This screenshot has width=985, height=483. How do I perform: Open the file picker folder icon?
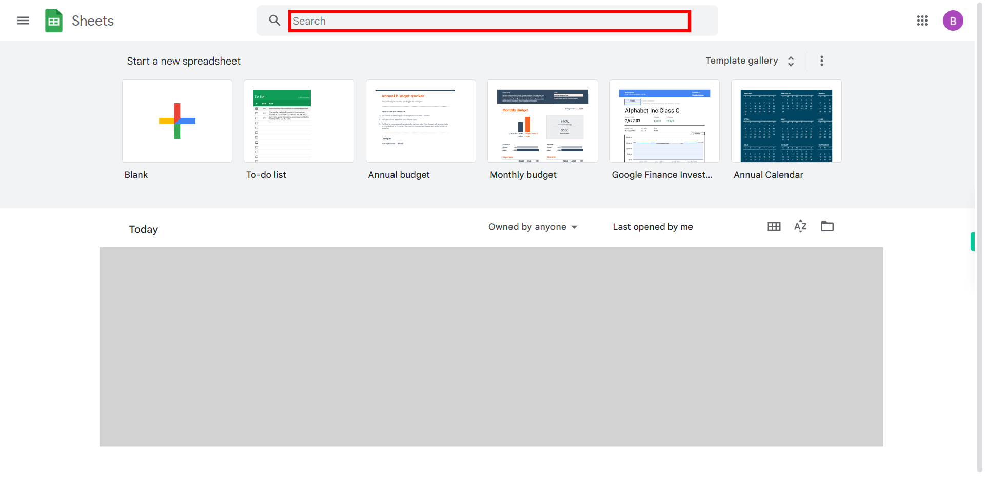pyautogui.click(x=827, y=226)
